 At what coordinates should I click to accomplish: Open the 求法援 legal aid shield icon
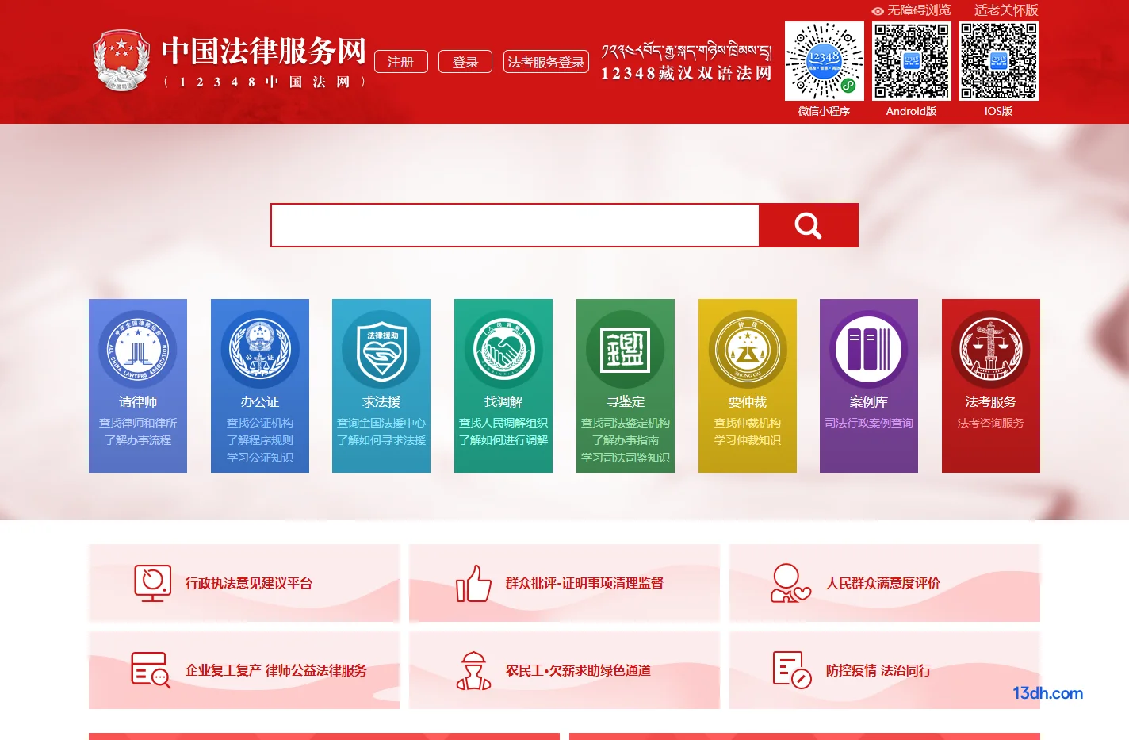[381, 349]
